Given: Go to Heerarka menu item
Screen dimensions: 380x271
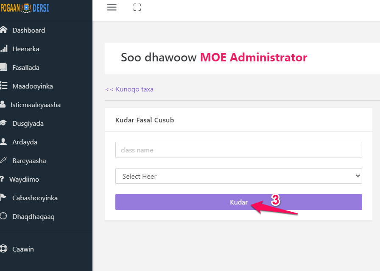Looking at the screenshot, I should (x=26, y=49).
